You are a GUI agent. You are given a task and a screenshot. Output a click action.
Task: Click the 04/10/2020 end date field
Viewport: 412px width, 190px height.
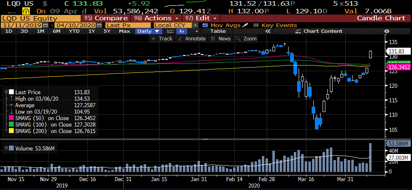coord(75,25)
